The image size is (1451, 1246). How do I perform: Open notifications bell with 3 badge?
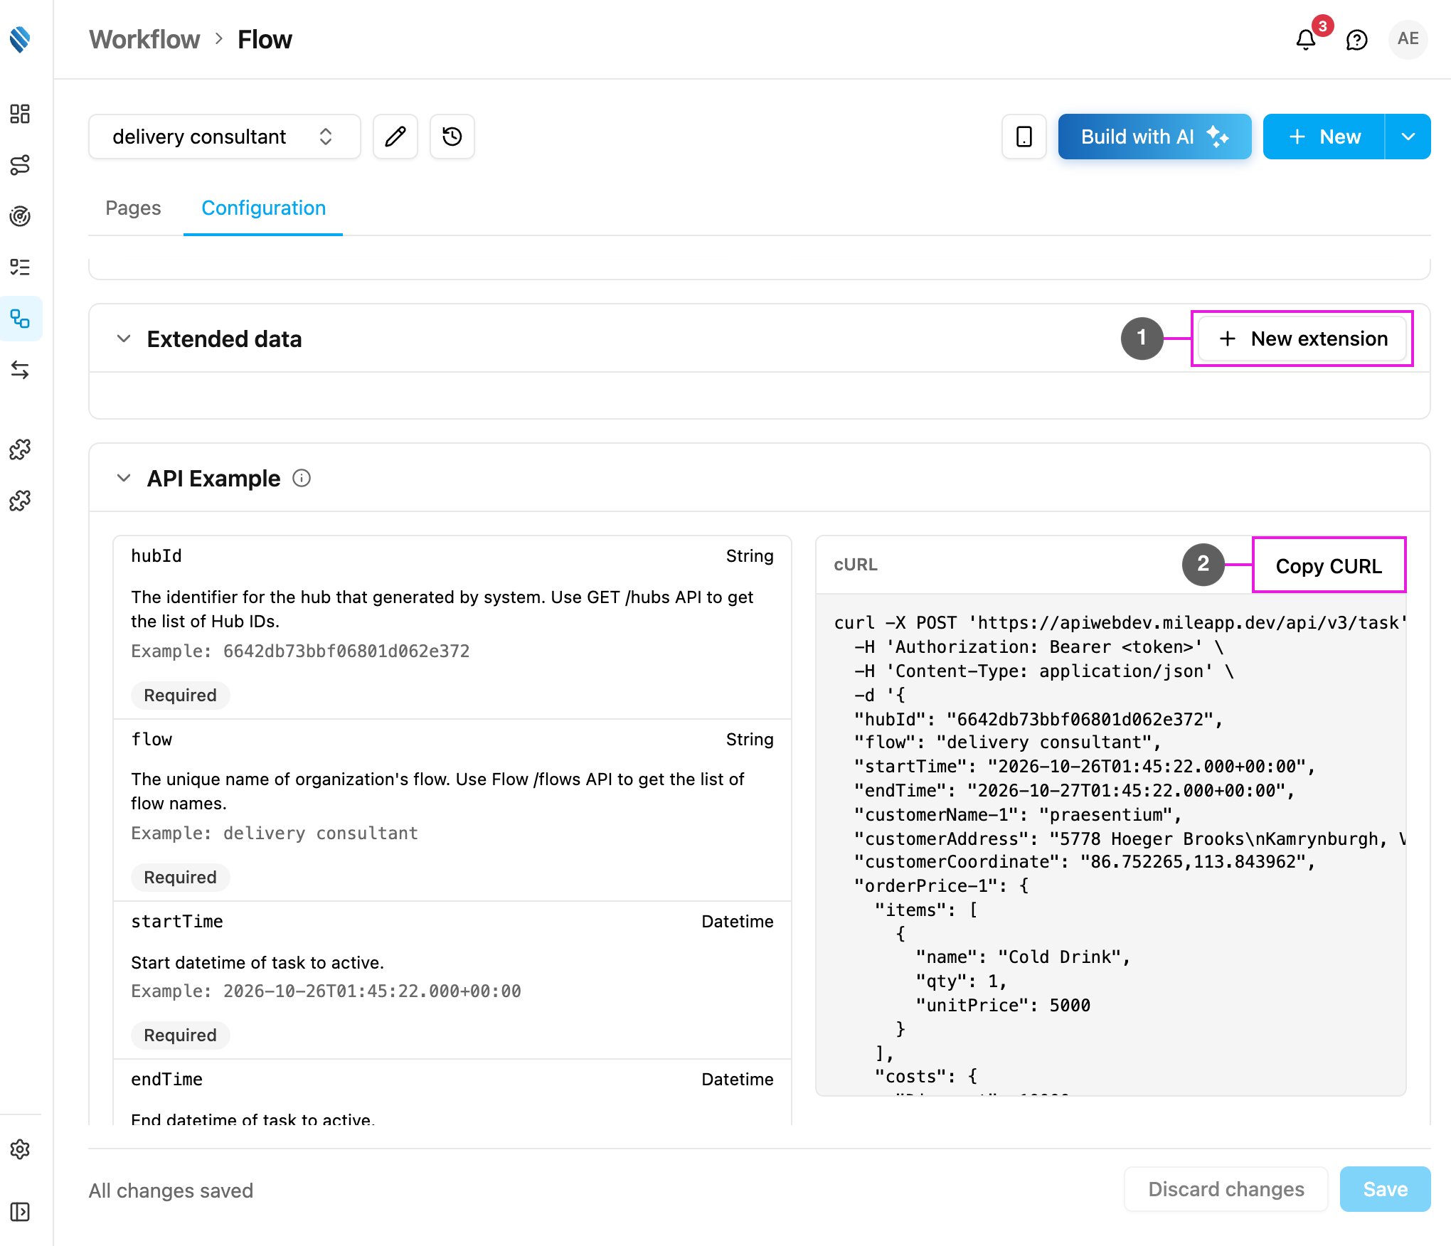click(x=1306, y=40)
